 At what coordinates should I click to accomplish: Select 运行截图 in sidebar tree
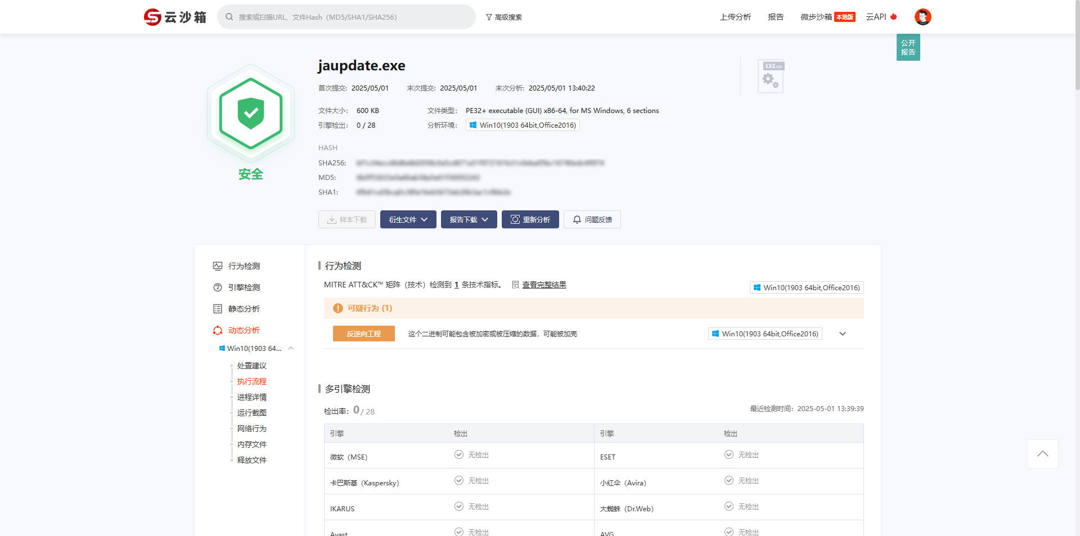click(x=252, y=413)
